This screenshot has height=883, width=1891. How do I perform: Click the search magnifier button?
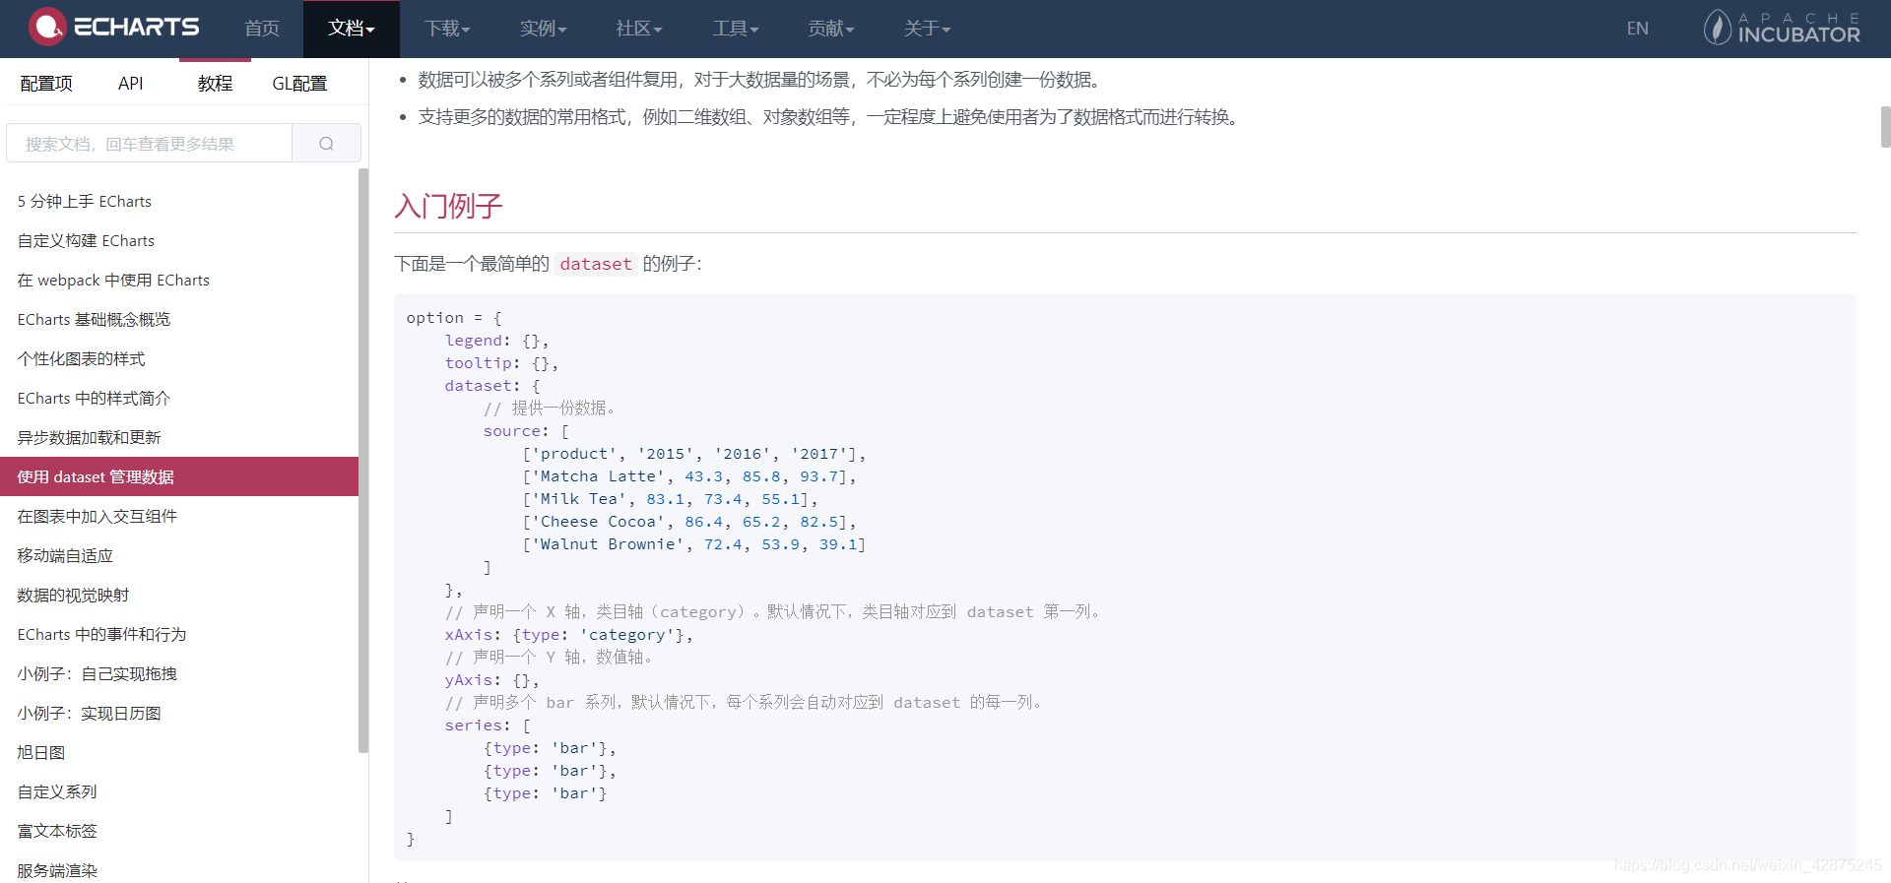pos(326,144)
